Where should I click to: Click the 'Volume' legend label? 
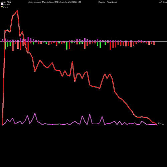6,5
